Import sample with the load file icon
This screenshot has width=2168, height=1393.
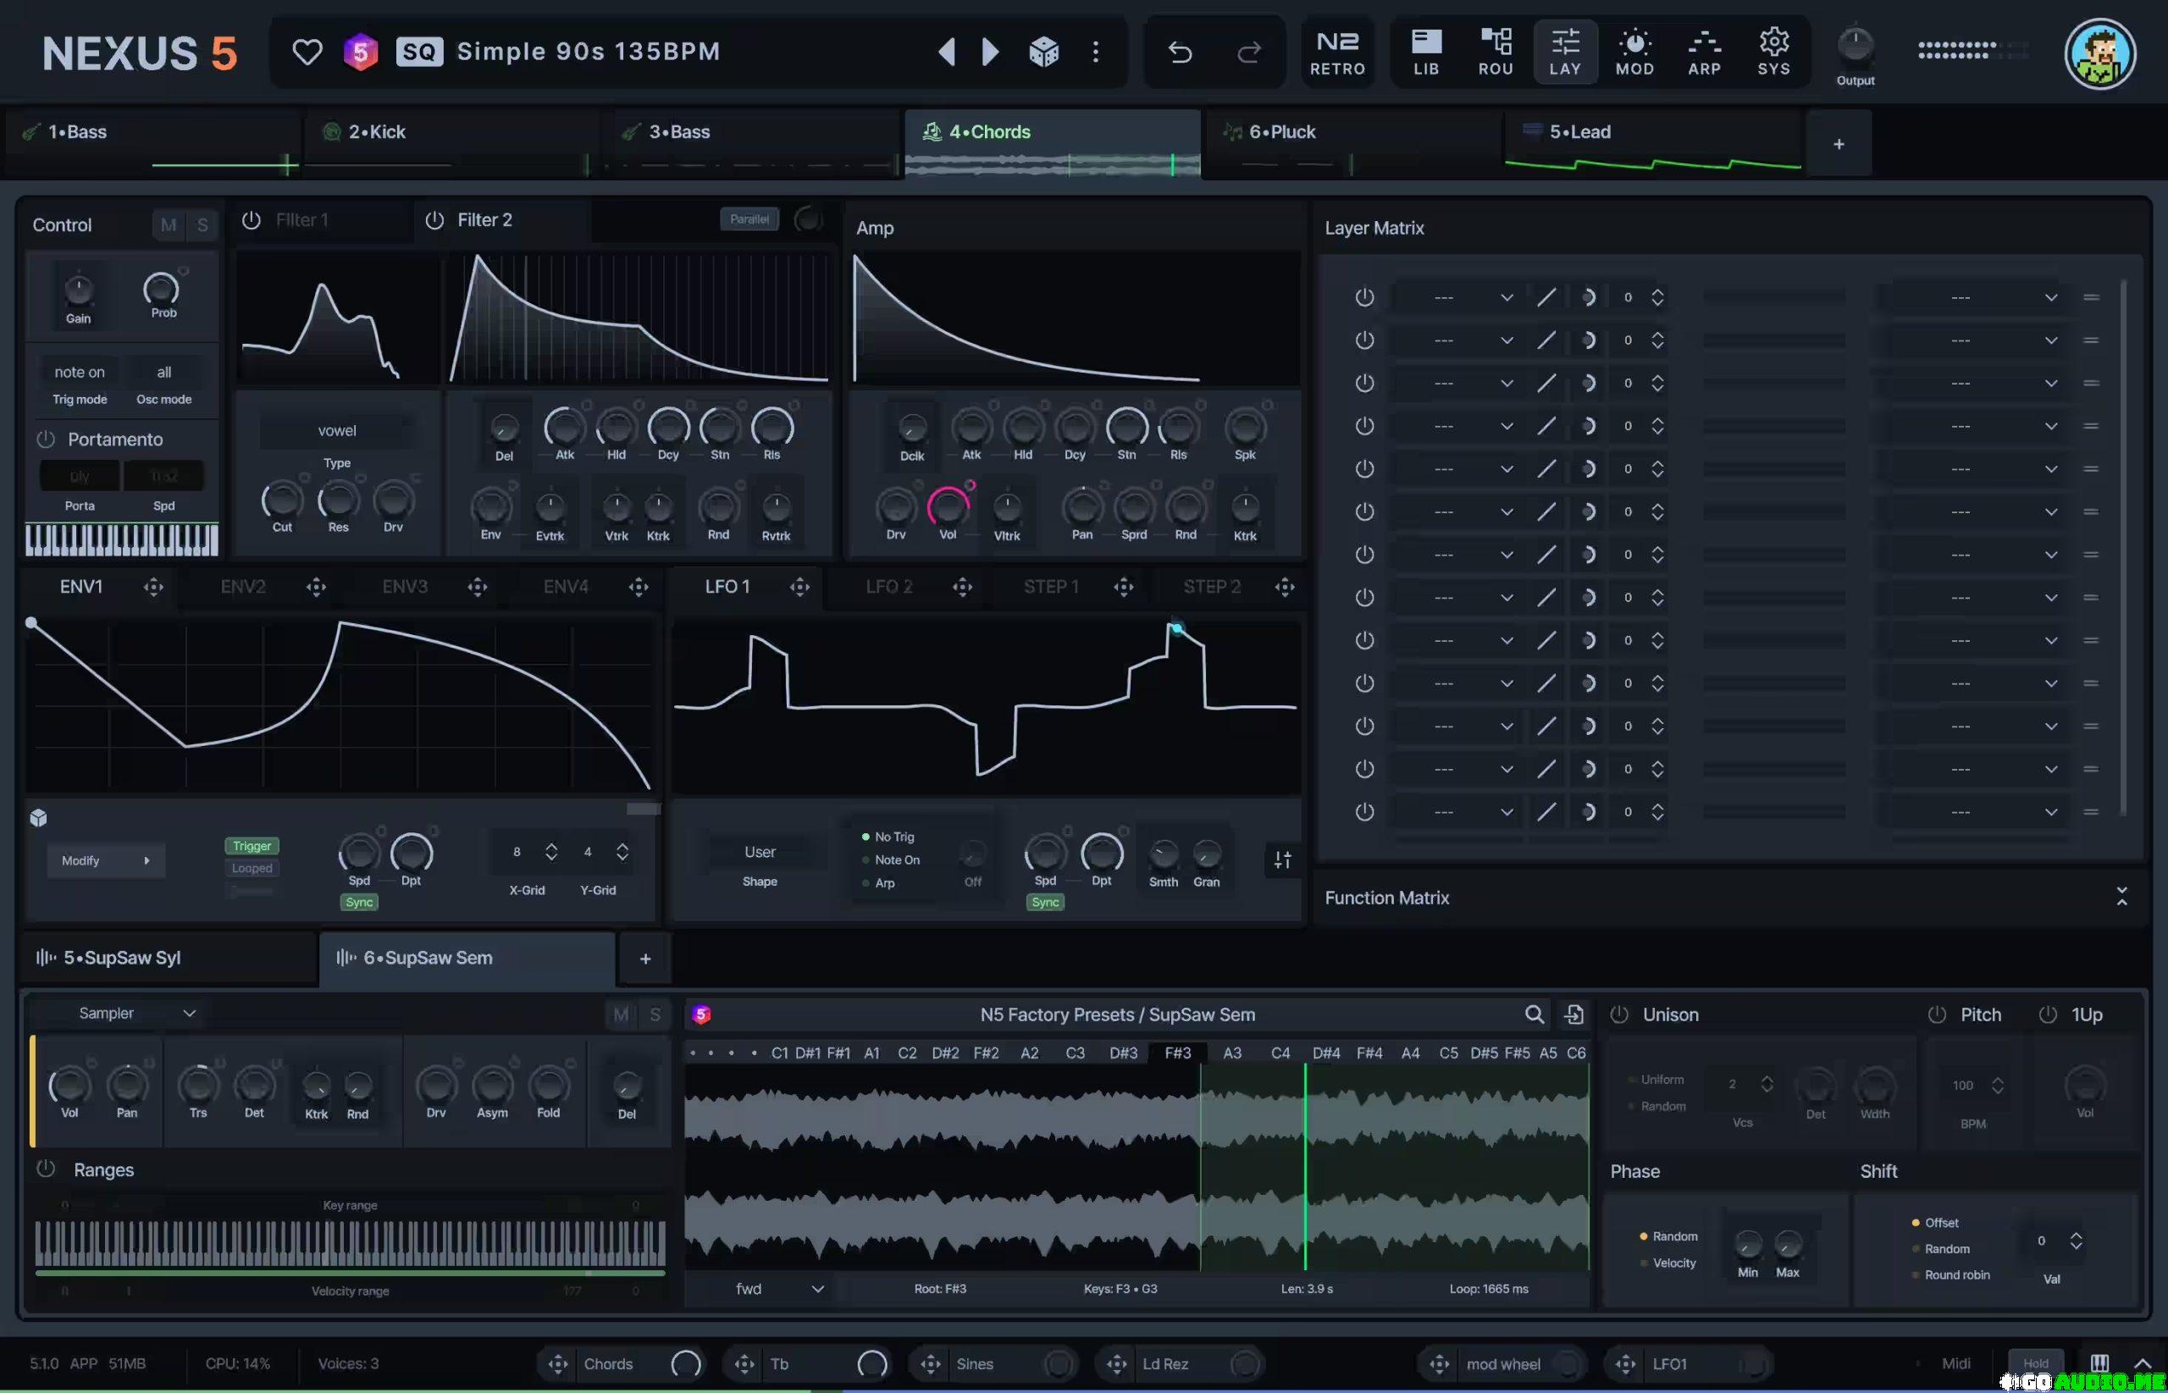coord(1573,1014)
